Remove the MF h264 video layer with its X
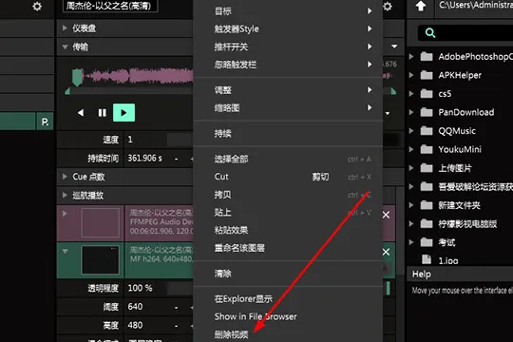Viewport: 513px width, 342px height. tap(386, 252)
